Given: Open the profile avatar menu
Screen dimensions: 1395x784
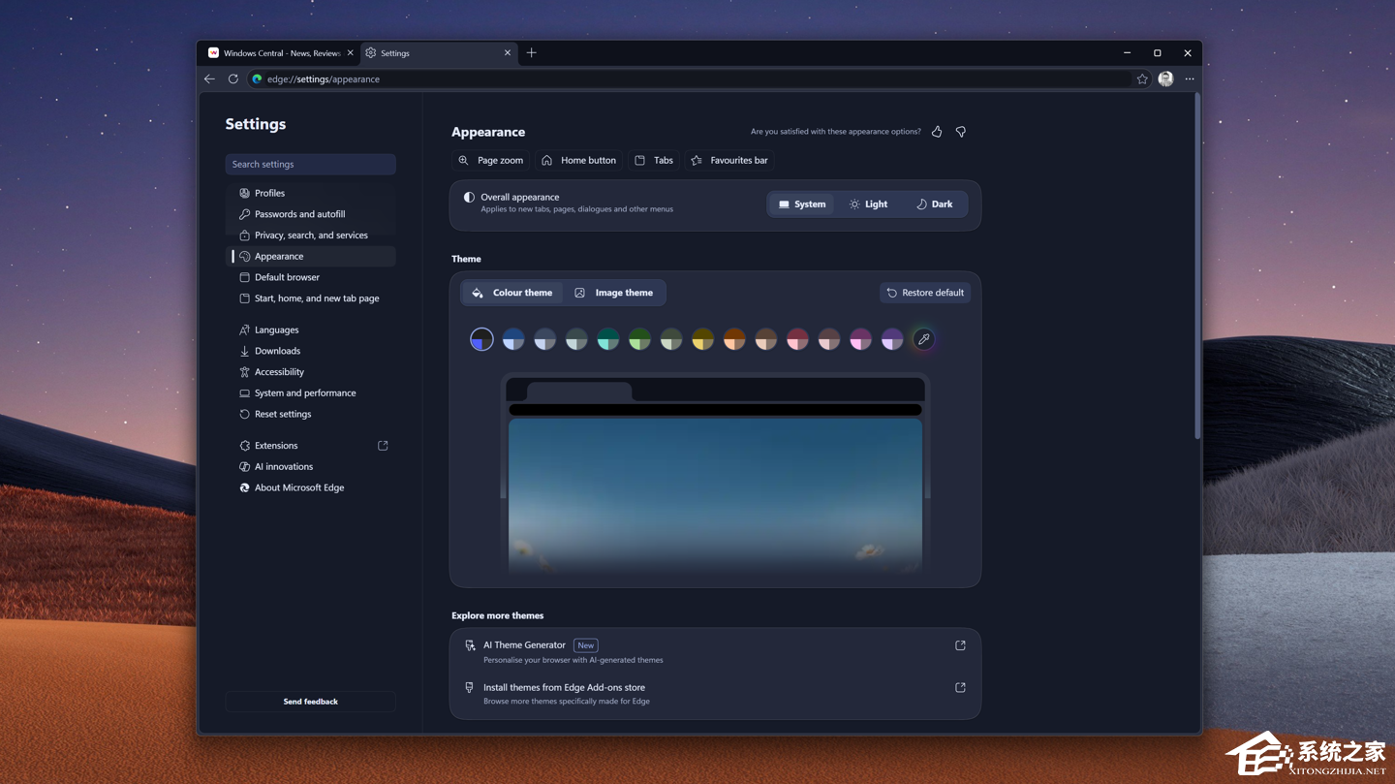Looking at the screenshot, I should (x=1165, y=79).
